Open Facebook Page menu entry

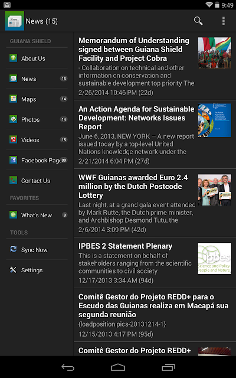[x=37, y=160]
